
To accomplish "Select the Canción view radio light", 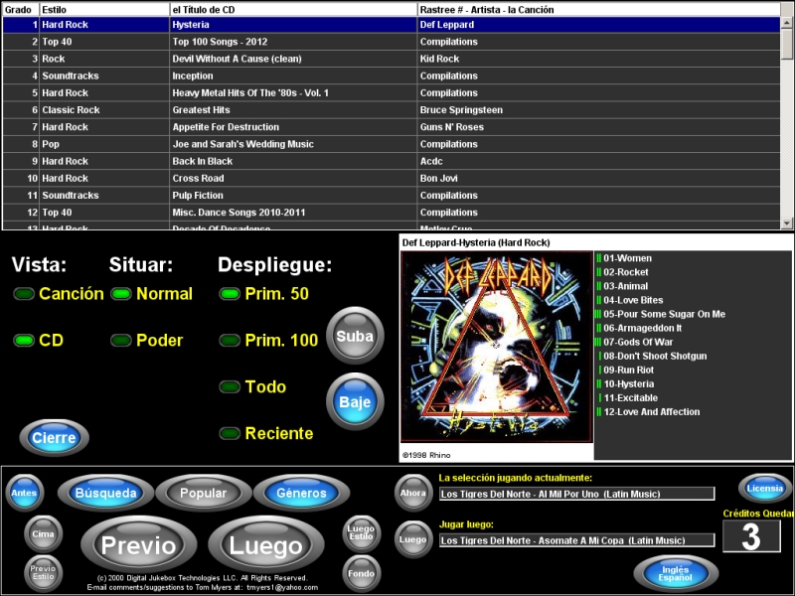I will tap(24, 294).
